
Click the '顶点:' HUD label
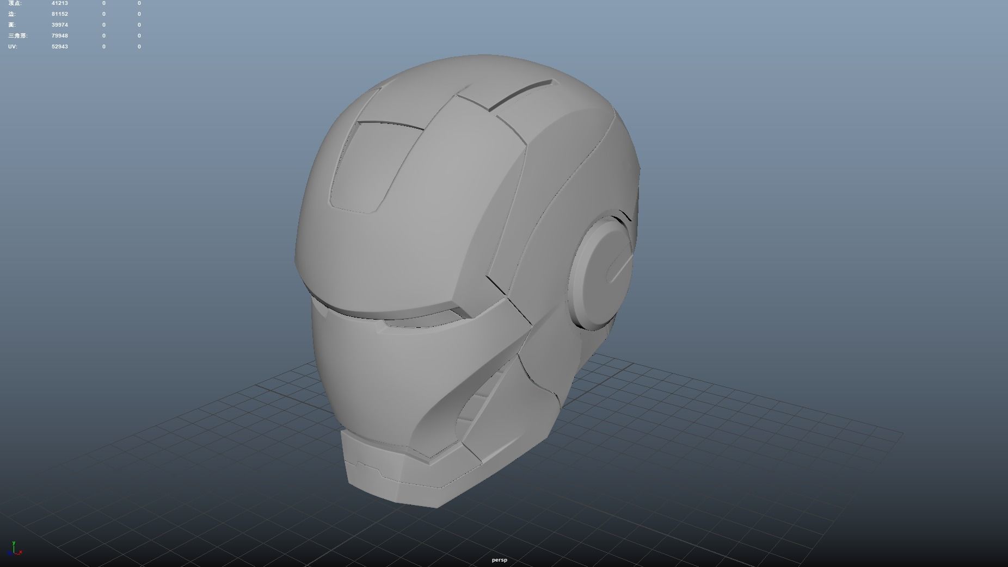point(15,3)
